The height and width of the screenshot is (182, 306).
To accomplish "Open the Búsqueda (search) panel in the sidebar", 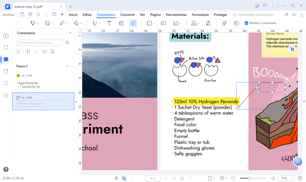I will click(x=6, y=83).
